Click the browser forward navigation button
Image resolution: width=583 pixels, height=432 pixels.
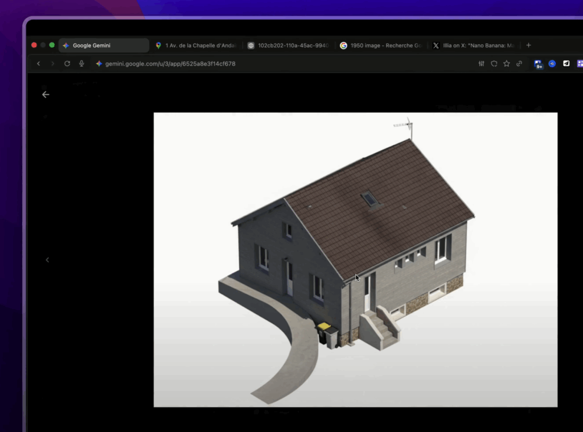[53, 64]
